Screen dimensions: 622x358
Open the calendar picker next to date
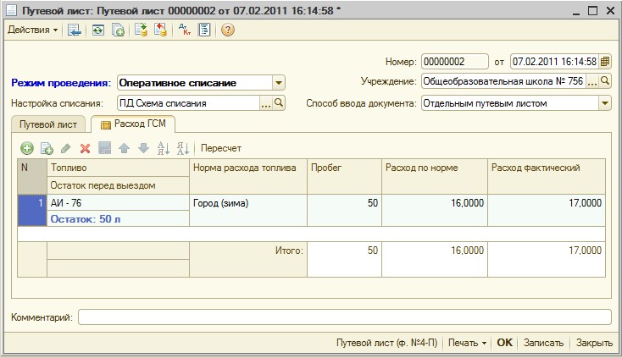click(x=605, y=62)
